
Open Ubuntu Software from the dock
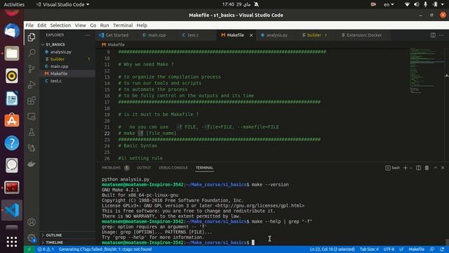coord(12,120)
